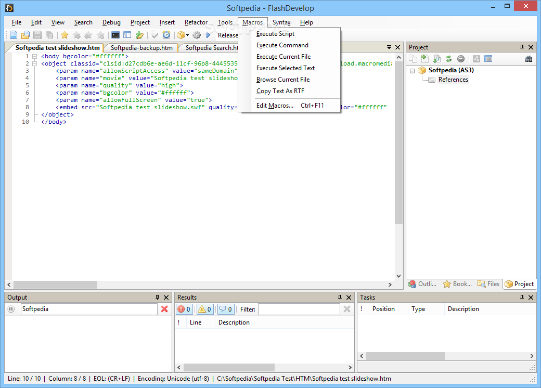Viewport: 541px width, 388px height.
Task: Click the Save floppy disk icon
Action: tap(37, 35)
